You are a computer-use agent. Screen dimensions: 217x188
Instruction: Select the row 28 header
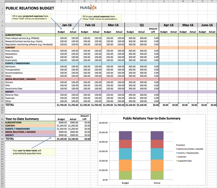click(2, 105)
